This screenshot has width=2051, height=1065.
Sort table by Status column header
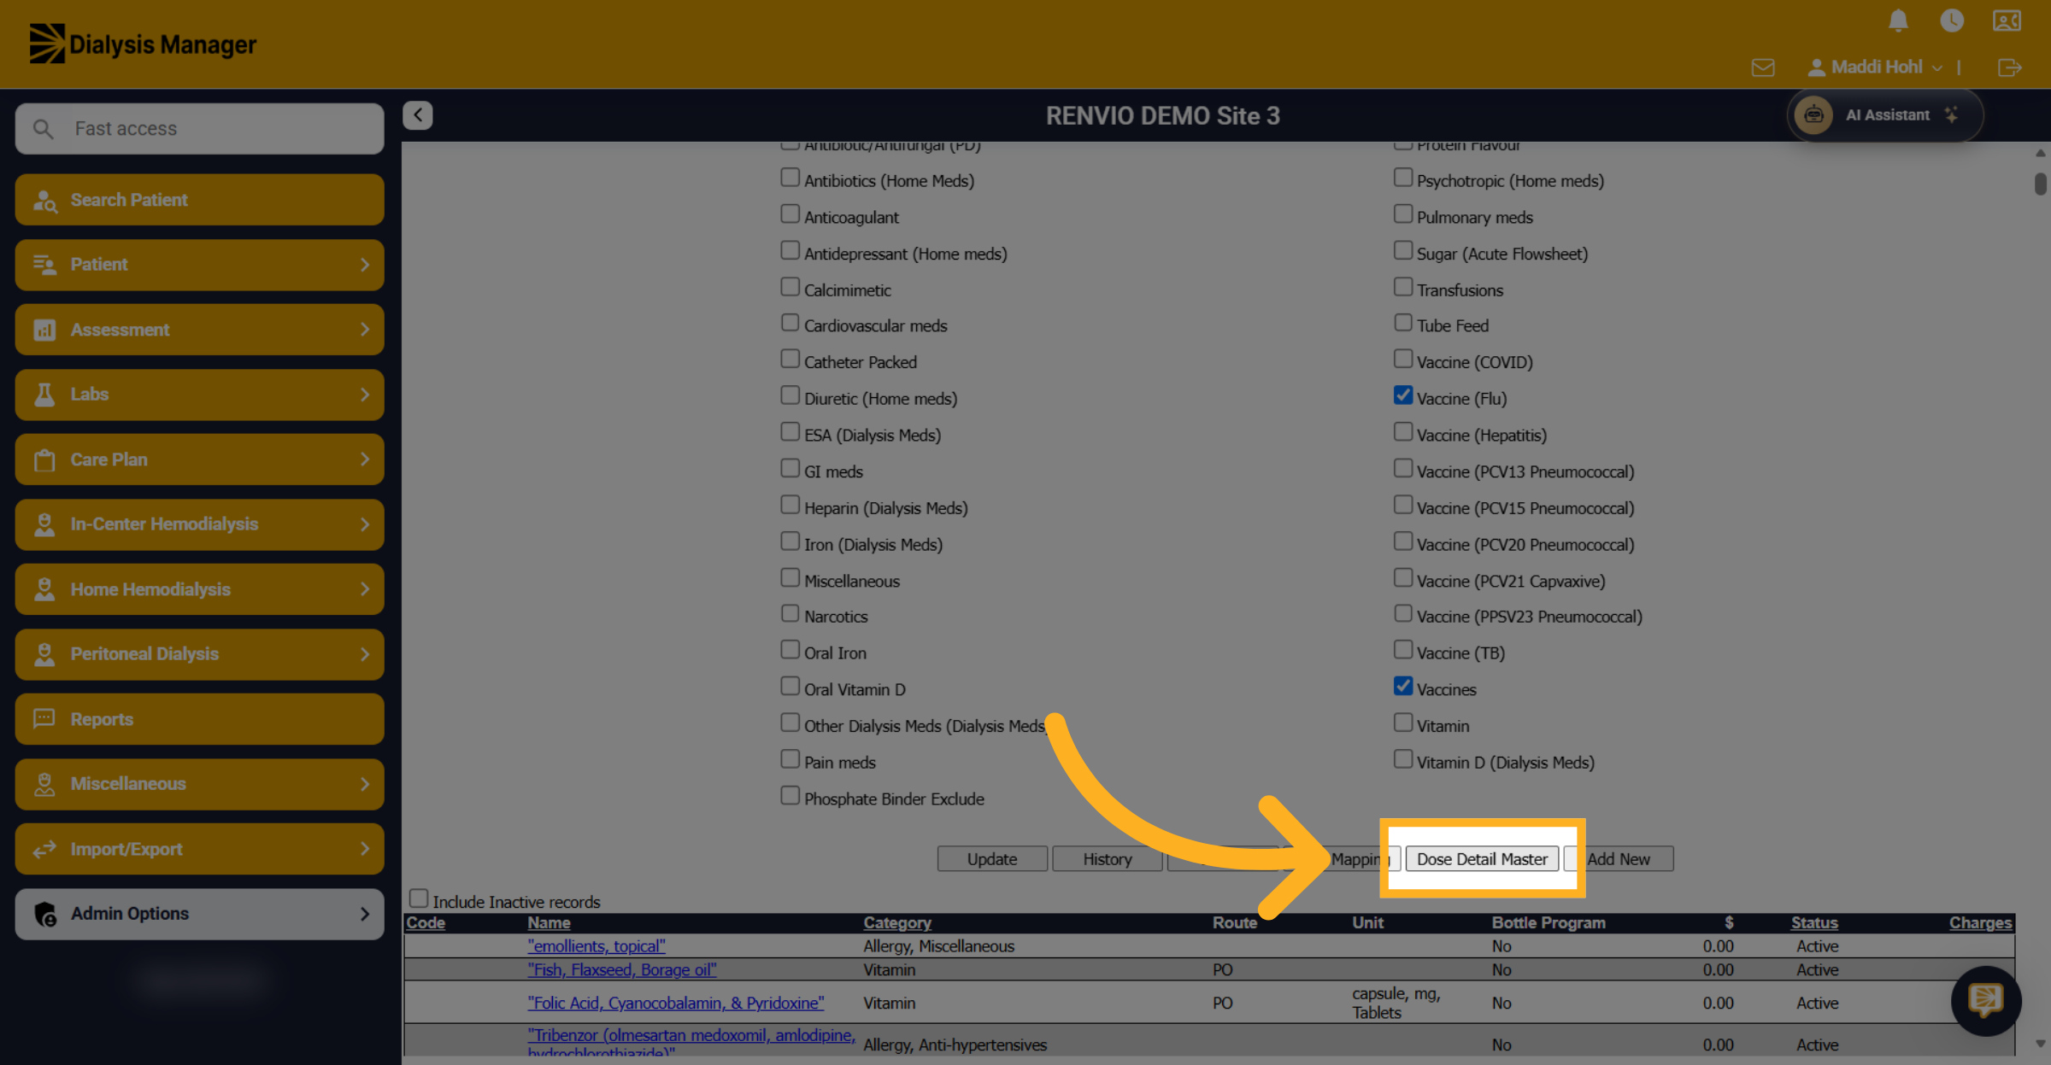point(1814,922)
